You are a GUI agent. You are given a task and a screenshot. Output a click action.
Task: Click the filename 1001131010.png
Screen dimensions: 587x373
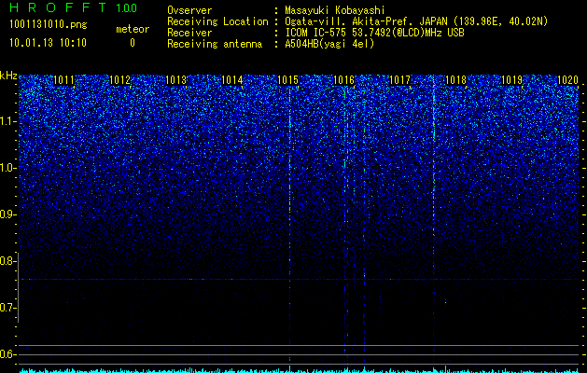point(49,25)
